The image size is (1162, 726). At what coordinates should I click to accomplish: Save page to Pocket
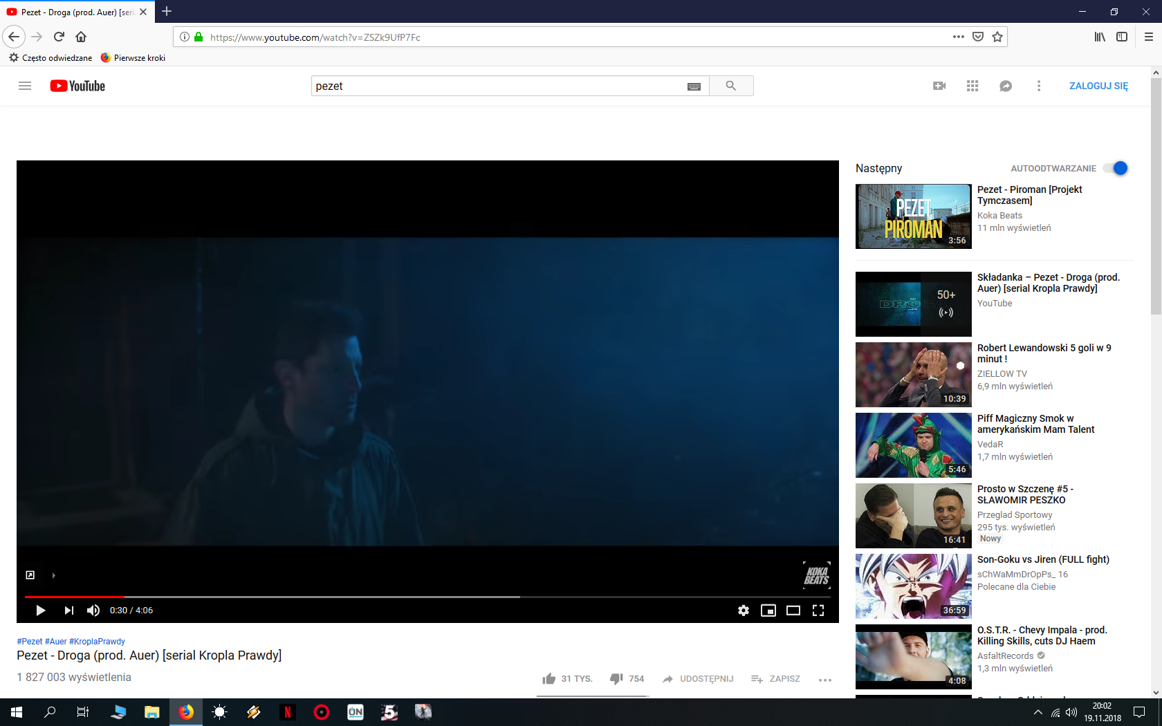978,37
